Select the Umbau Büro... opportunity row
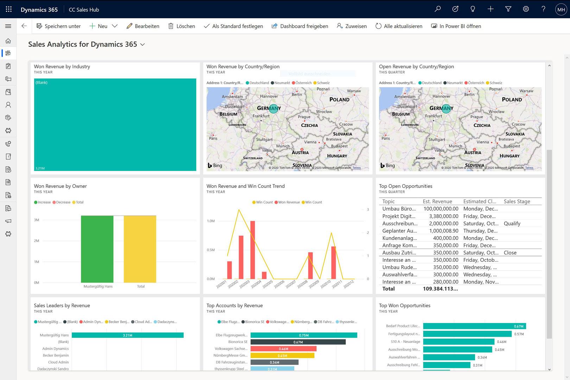This screenshot has width=570, height=380. [x=460, y=209]
